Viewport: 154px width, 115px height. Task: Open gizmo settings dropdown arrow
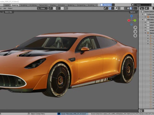[113, 8]
